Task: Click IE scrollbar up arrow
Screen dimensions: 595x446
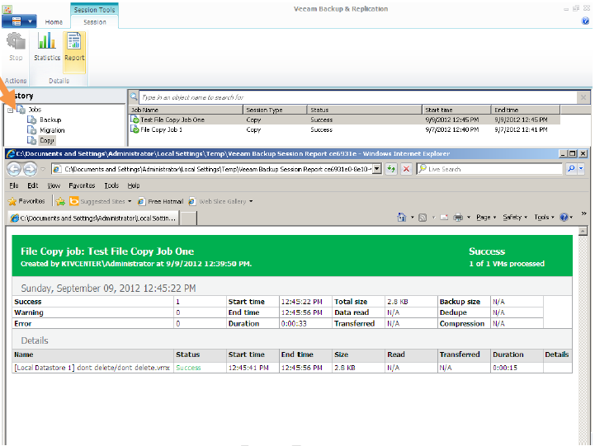Action: tap(583, 231)
